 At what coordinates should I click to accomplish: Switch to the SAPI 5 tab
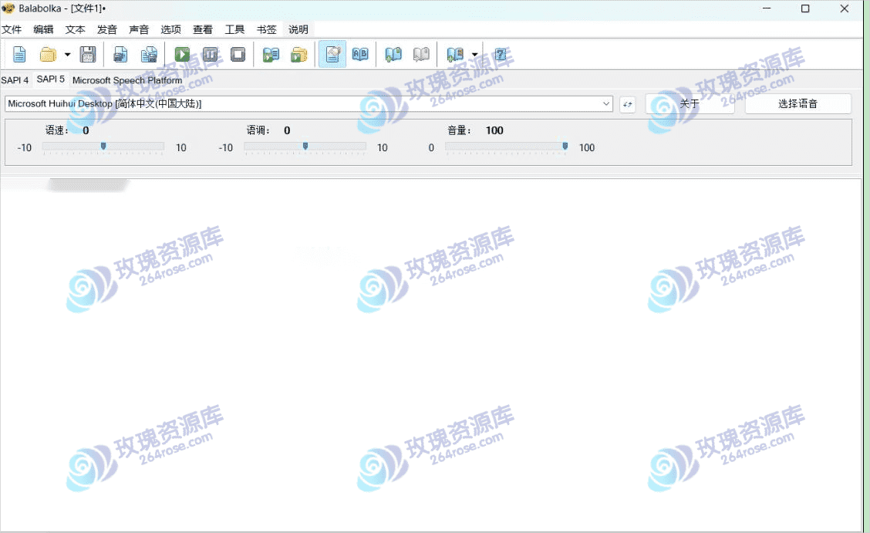(x=50, y=79)
